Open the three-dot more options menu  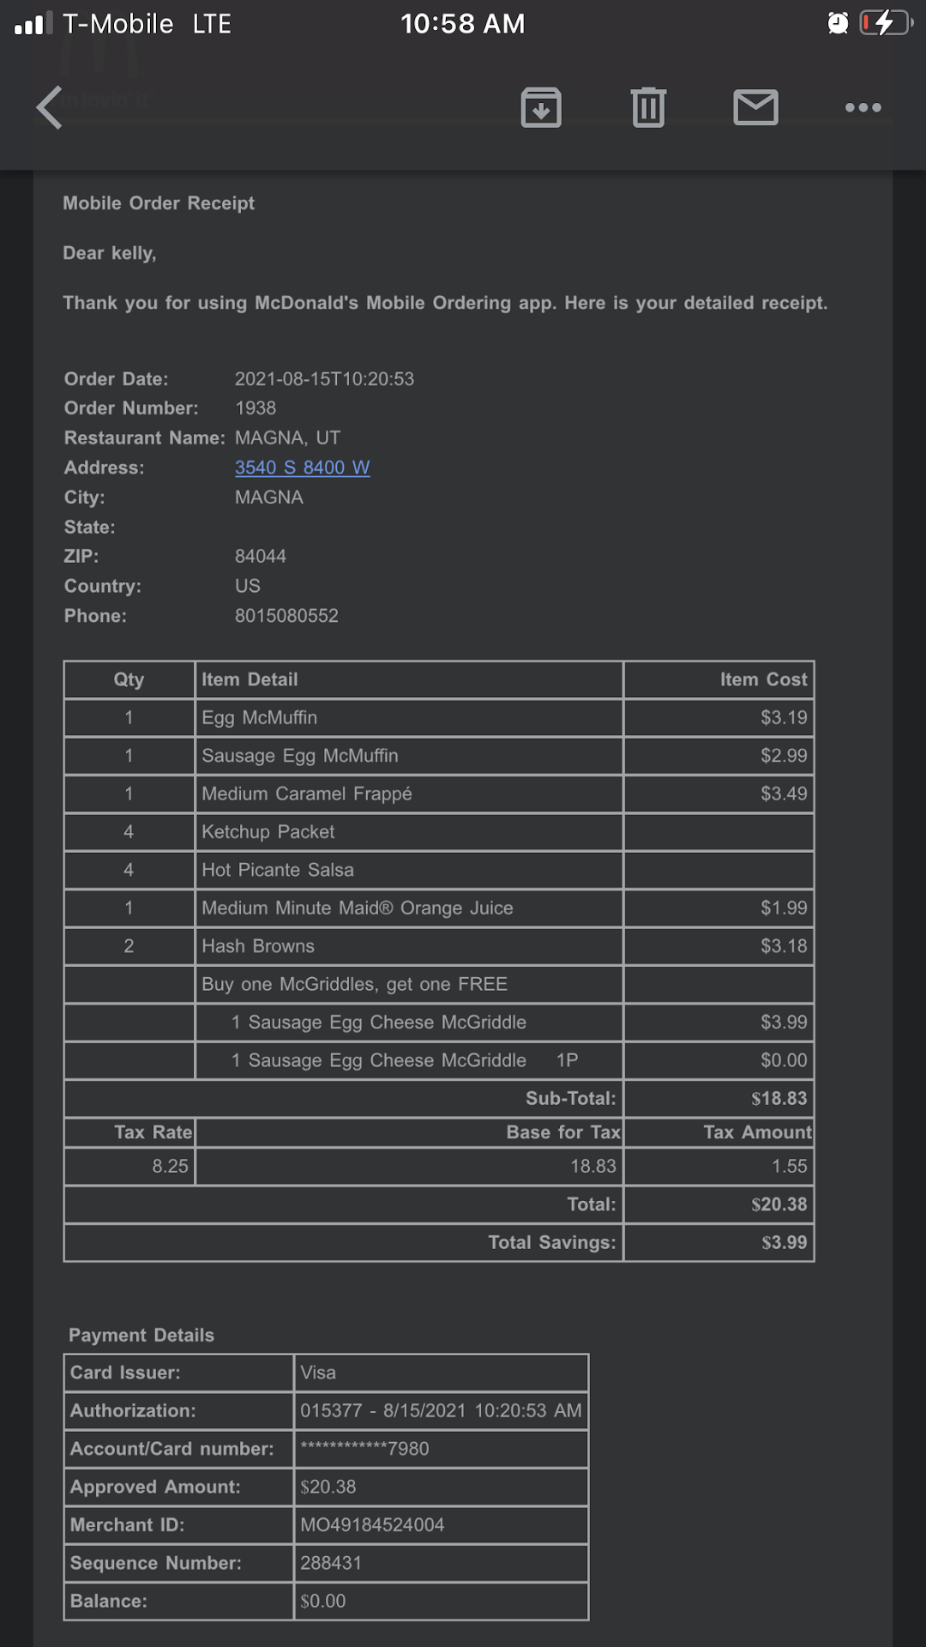click(x=863, y=107)
